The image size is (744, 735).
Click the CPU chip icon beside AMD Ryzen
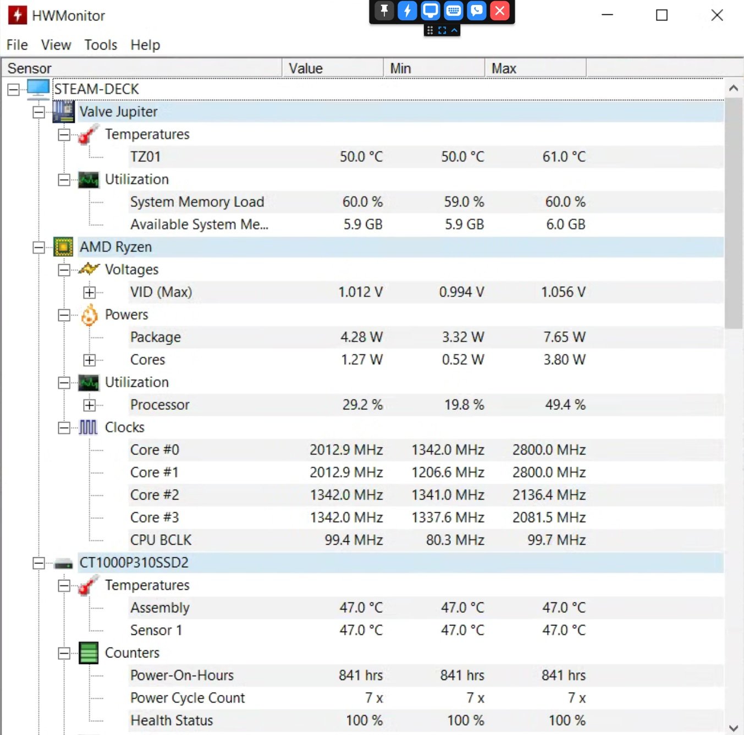(63, 247)
